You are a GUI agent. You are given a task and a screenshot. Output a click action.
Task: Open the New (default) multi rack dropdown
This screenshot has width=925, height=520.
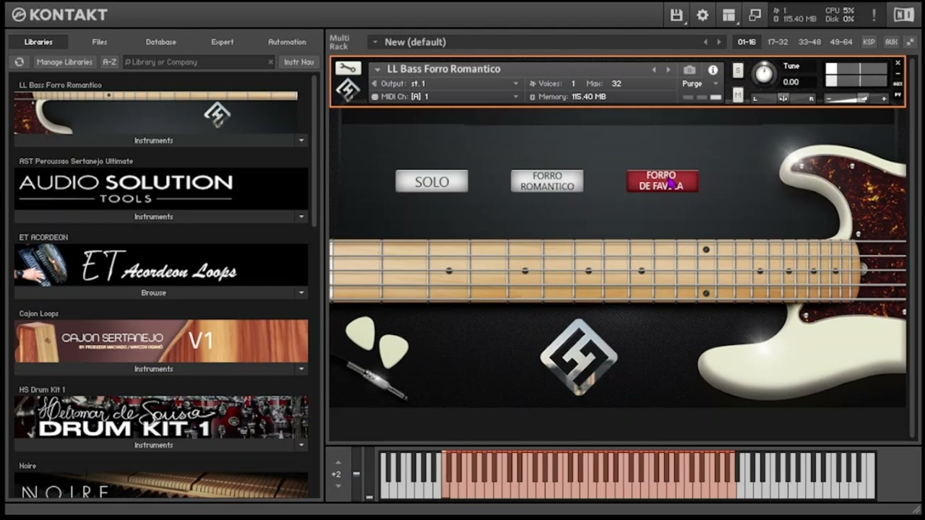375,42
